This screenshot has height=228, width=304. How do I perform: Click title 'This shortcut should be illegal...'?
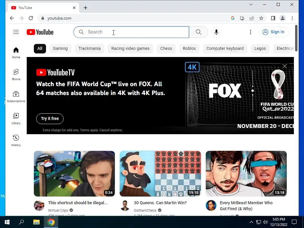(x=78, y=203)
